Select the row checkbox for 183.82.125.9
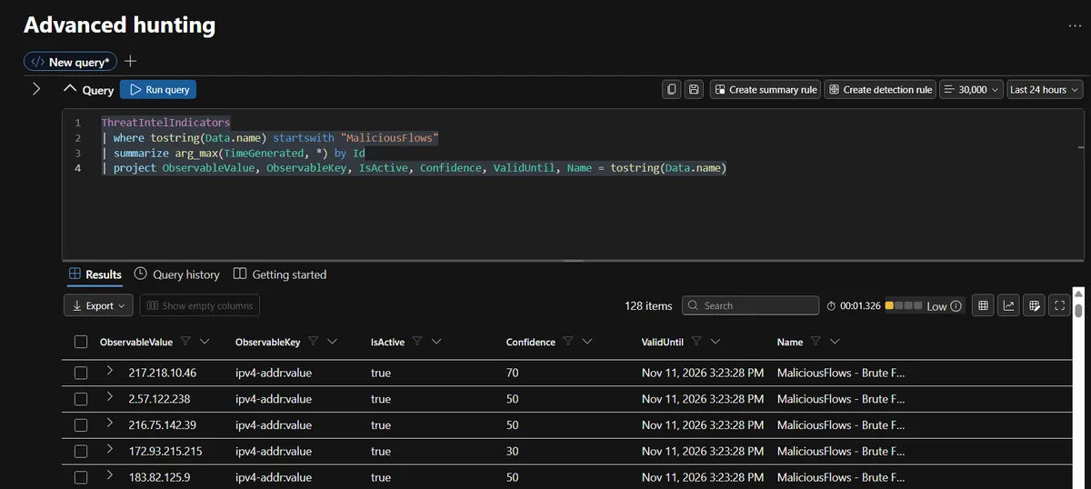The width and height of the screenshot is (1091, 489). (x=81, y=477)
